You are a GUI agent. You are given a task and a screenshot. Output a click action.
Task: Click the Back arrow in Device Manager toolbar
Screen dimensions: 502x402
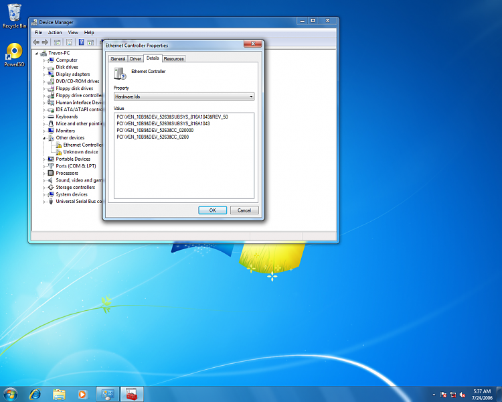pos(36,42)
